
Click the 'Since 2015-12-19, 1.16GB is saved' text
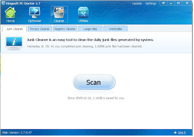click(x=96, y=98)
